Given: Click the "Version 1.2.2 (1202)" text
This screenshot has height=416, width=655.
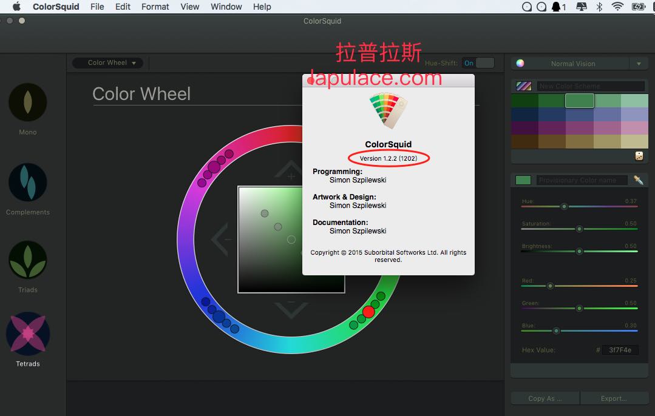Looking at the screenshot, I should (x=389, y=158).
